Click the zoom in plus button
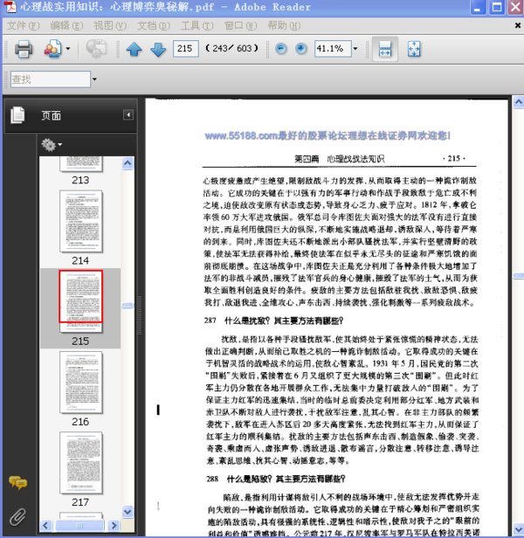524x538 pixels. (301, 49)
